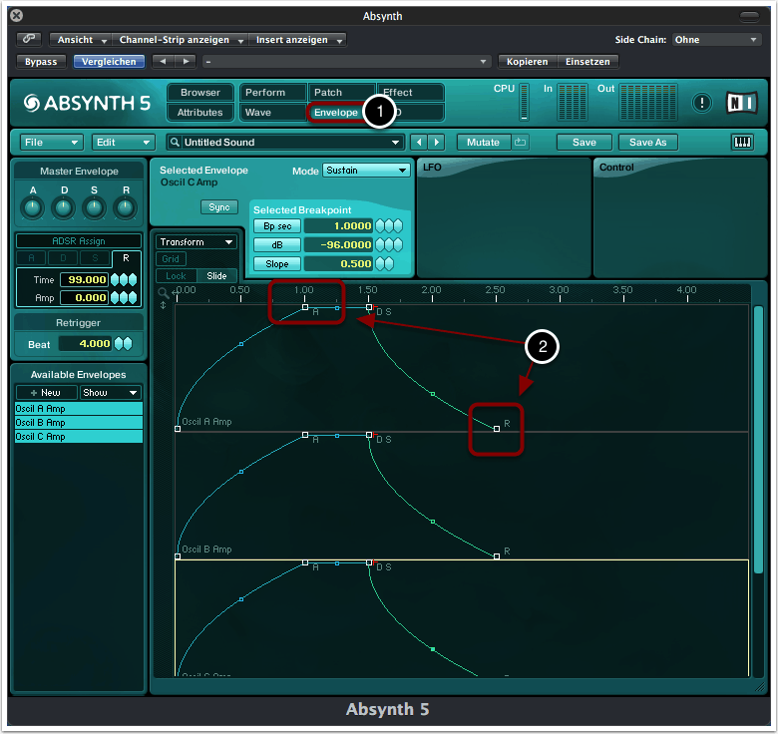Click the icon beside the Mutate button
778x734 pixels.
click(521, 142)
